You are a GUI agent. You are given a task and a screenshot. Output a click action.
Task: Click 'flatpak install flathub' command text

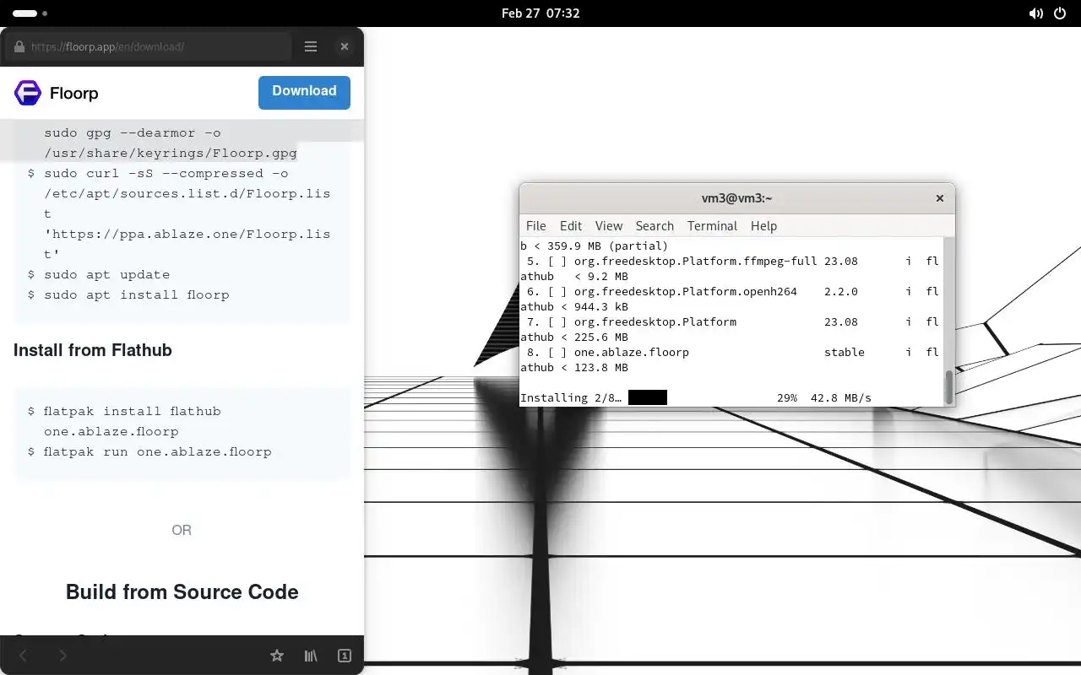[x=133, y=411]
